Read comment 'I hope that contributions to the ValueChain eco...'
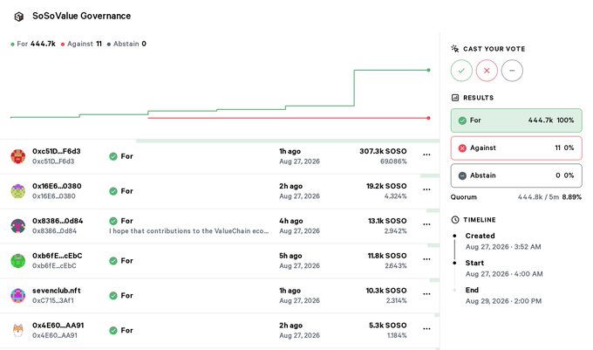Screen dimensions: 593x350 [x=188, y=231]
